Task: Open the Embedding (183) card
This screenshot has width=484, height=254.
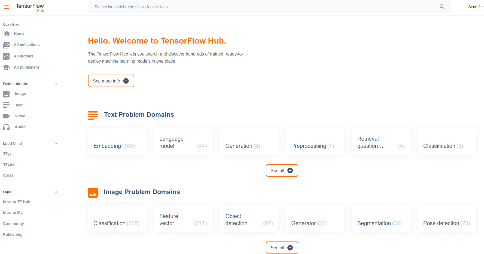Action: (x=117, y=142)
